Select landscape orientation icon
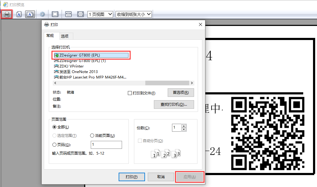This screenshot has height=187, width=317. pyautogui.click(x=30, y=14)
